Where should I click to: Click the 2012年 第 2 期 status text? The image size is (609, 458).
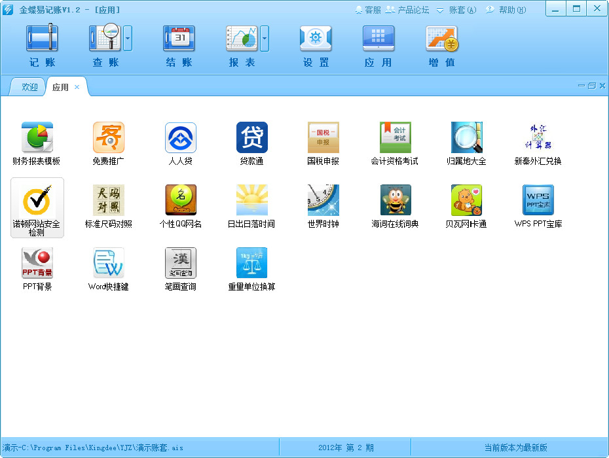coord(346,448)
